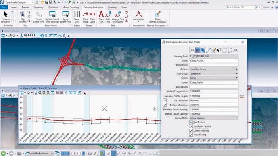The width and height of the screenshot is (278, 156).
Task: Choose the Place Label tool
Action: pos(92,17)
